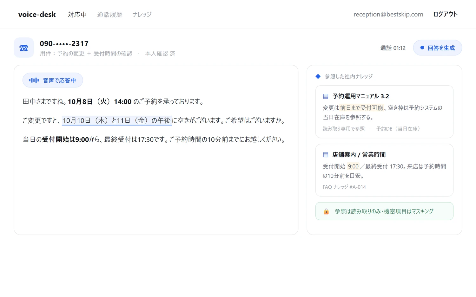Viewport: 476px width, 297px height.
Task: Click the 音声で応答中 status pill
Action: [53, 80]
